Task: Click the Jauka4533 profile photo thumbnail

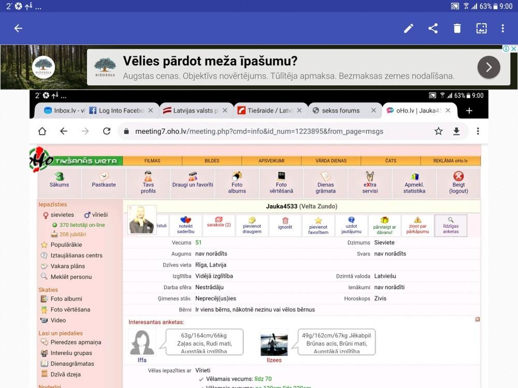Action: (141, 219)
